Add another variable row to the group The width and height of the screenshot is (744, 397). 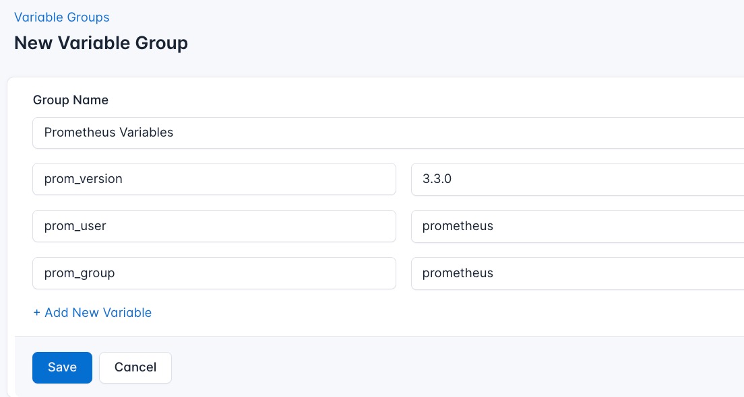(92, 313)
